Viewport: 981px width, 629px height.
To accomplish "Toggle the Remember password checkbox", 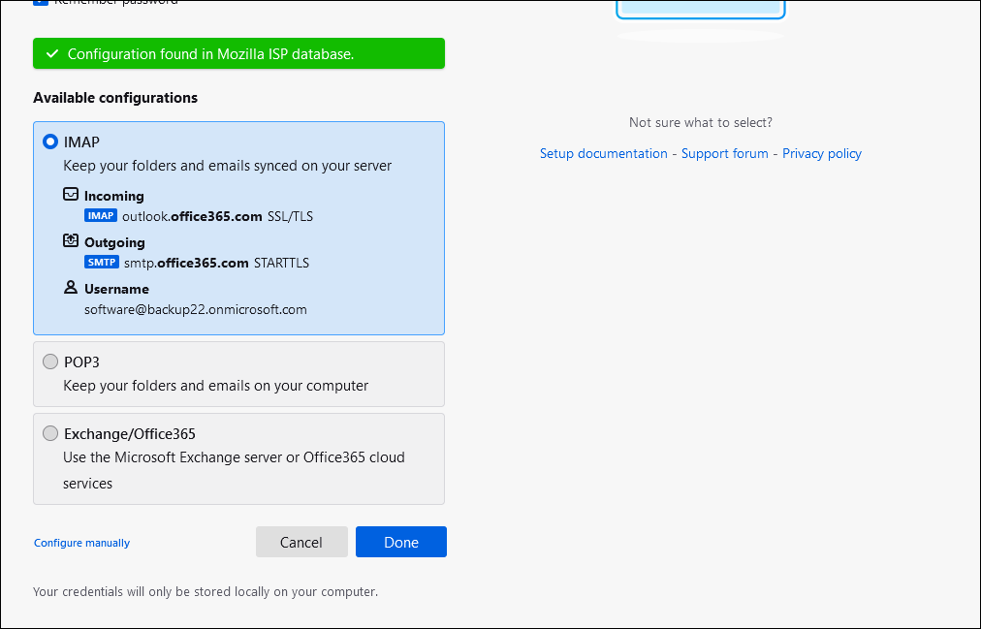I will tap(40, 2).
